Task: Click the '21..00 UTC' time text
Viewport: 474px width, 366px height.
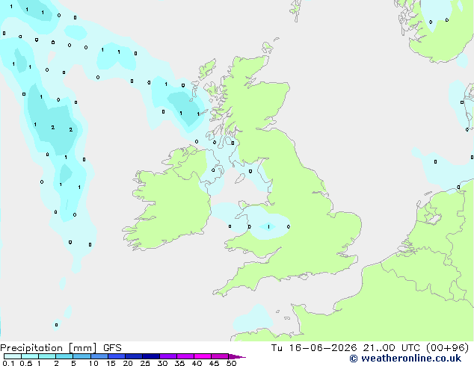Action: [391, 348]
